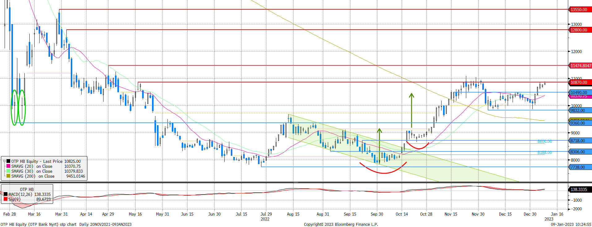Select the red 11474.8047 price label

(580, 66)
